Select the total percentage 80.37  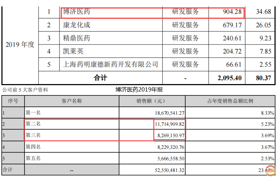(264, 78)
